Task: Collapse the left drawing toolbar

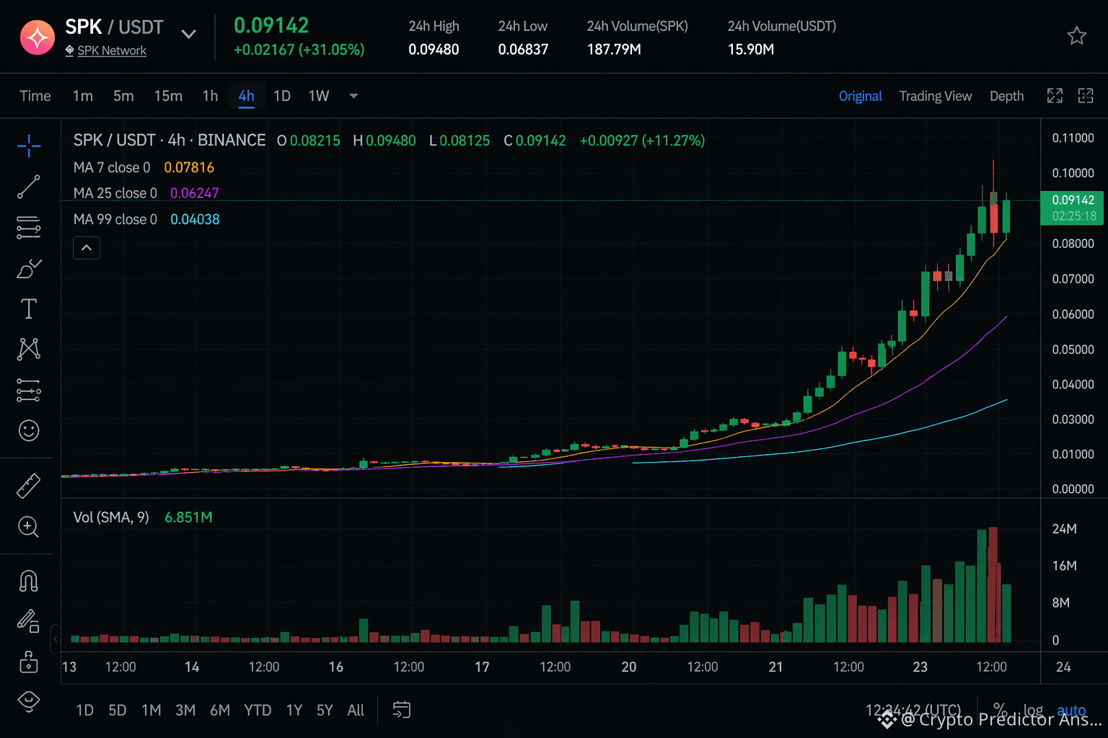Action: click(x=56, y=639)
